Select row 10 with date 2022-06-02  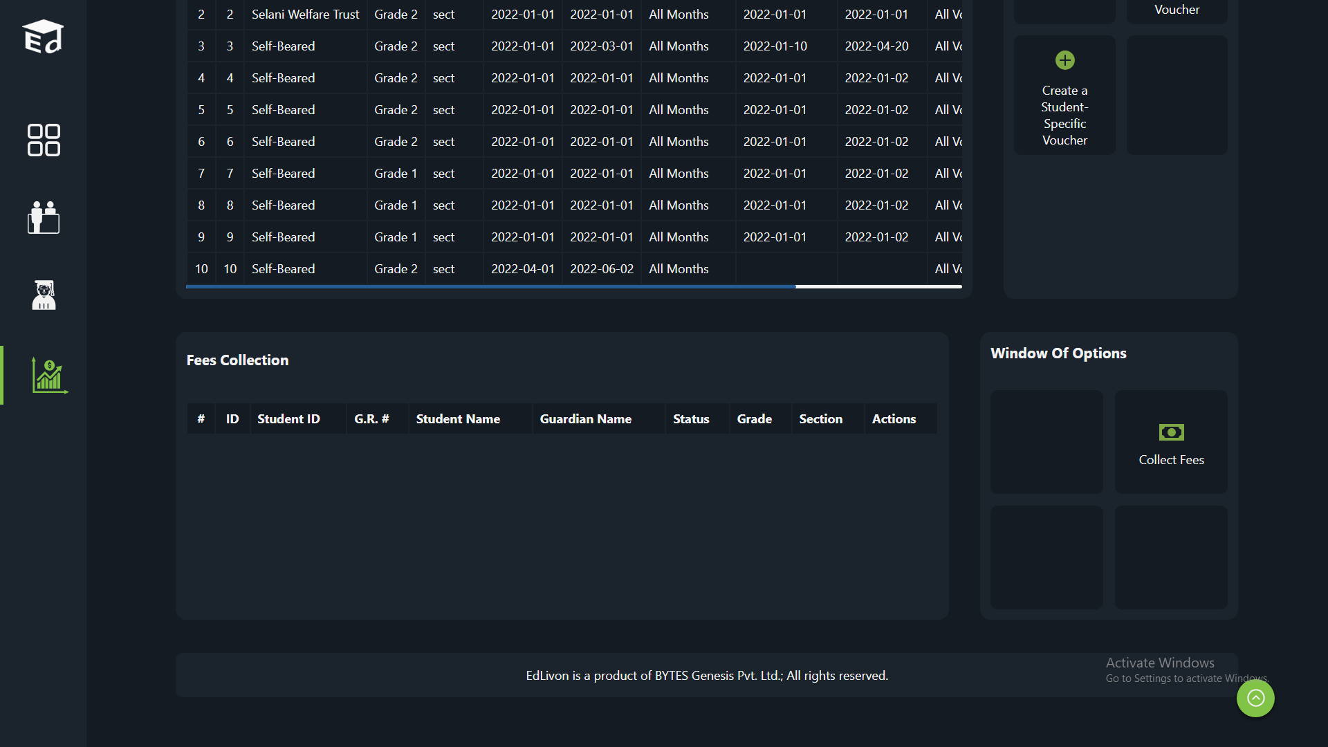[601, 269]
